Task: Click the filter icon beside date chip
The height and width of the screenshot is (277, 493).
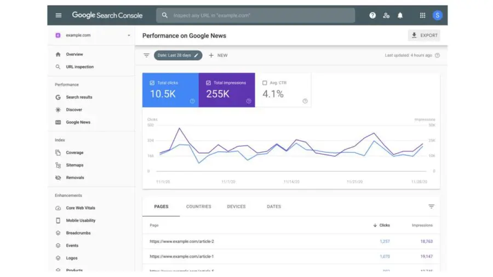Action: click(x=146, y=55)
